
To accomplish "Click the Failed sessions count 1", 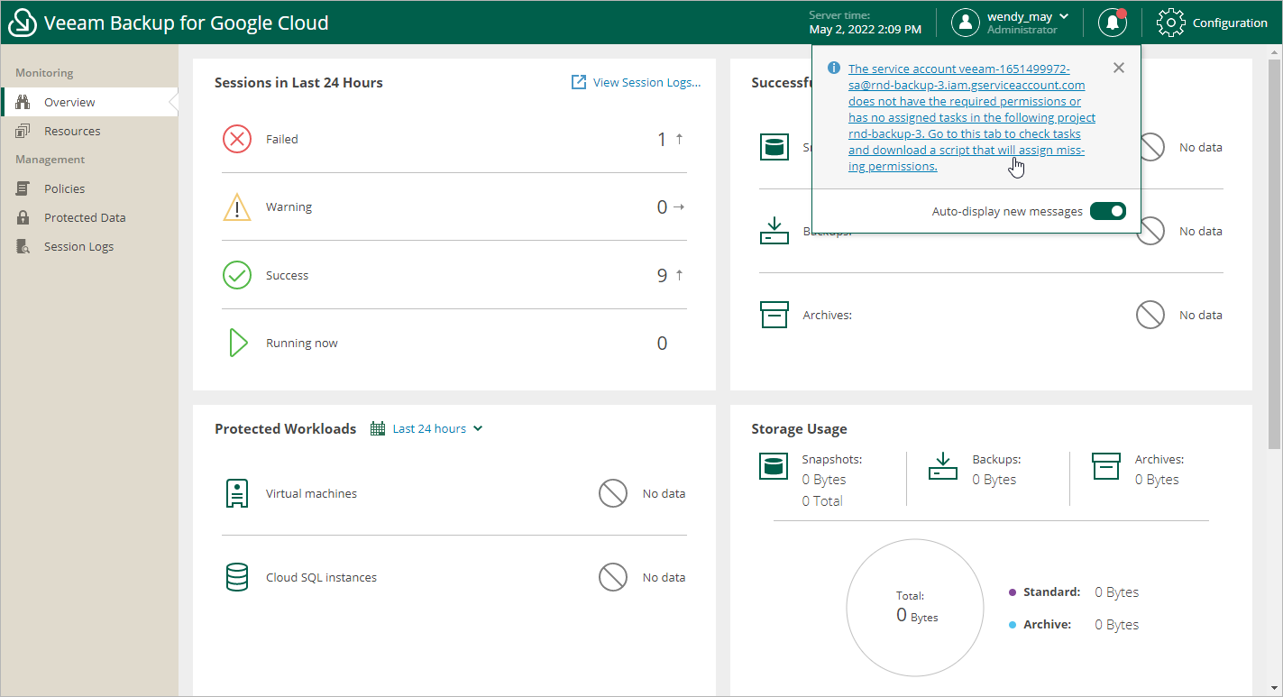I will point(662,139).
